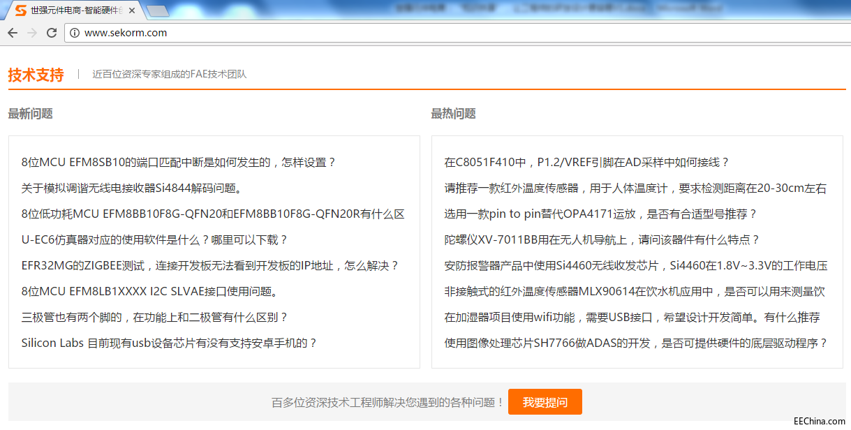Open the 三极管 vs 二极管 question
The height and width of the screenshot is (430, 851).
(154, 318)
